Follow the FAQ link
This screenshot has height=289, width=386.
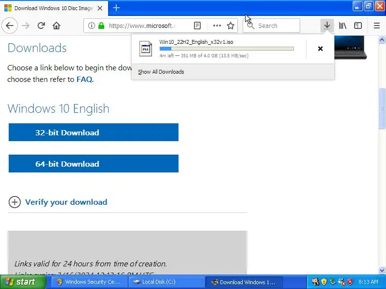tap(84, 79)
